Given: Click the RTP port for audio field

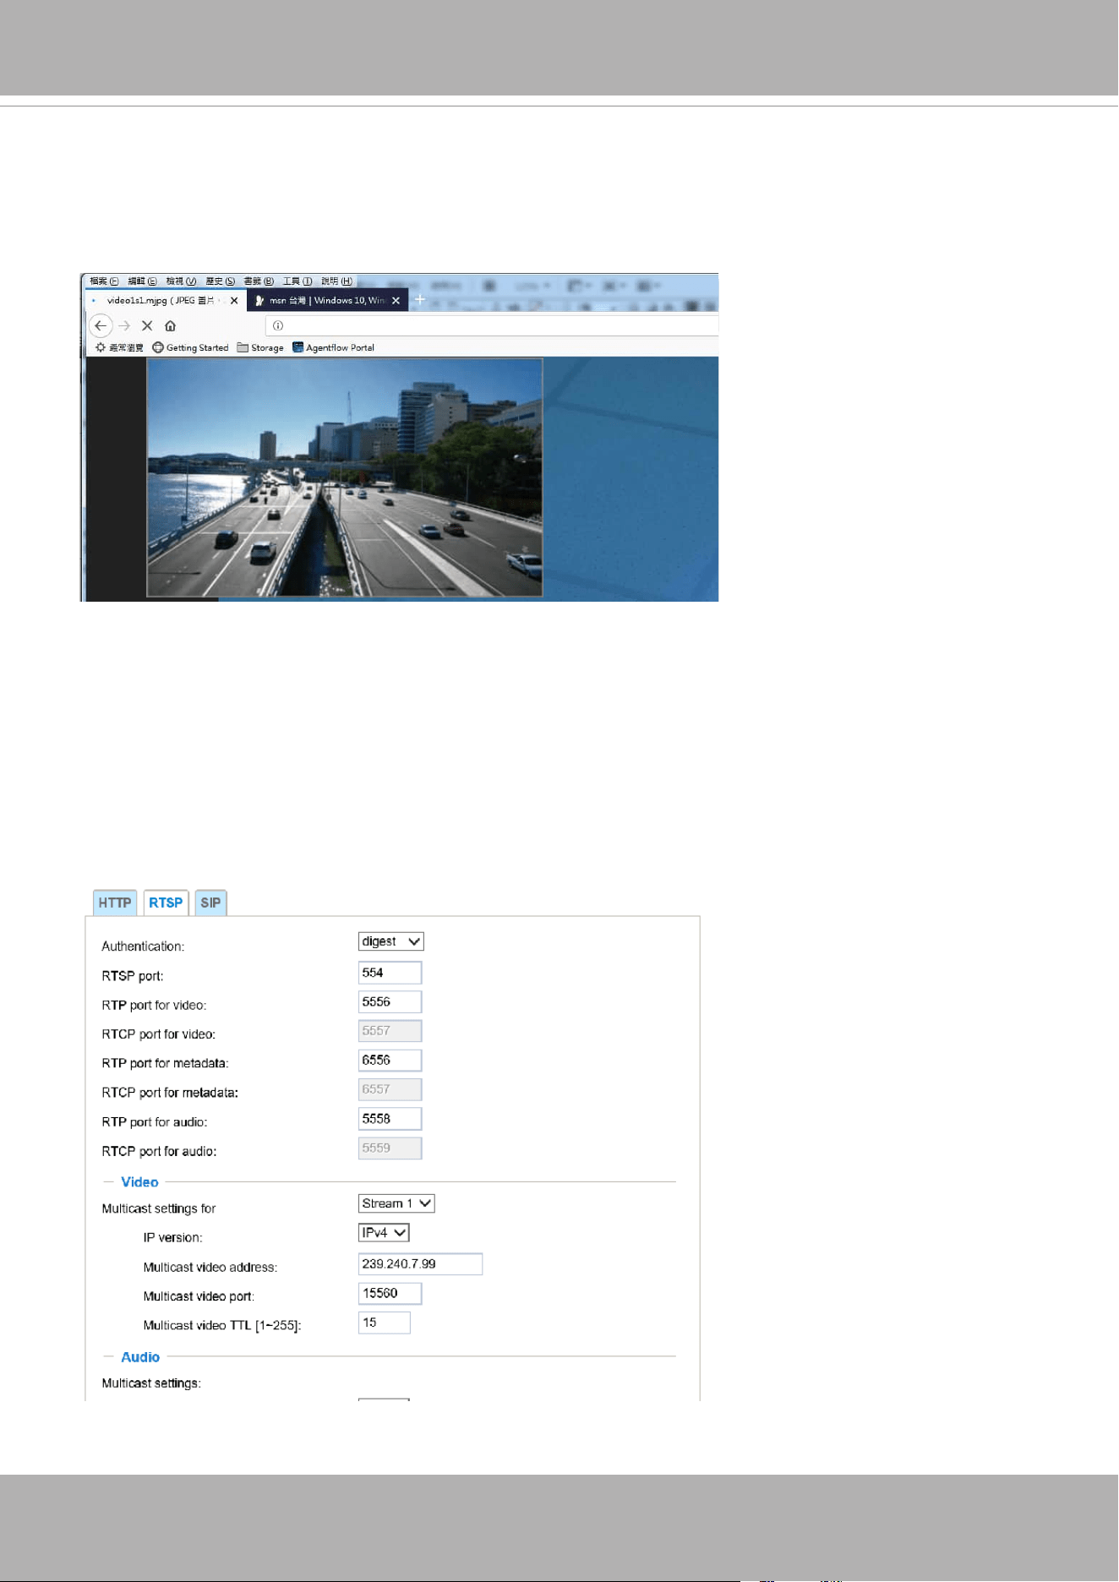Looking at the screenshot, I should tap(390, 1119).
